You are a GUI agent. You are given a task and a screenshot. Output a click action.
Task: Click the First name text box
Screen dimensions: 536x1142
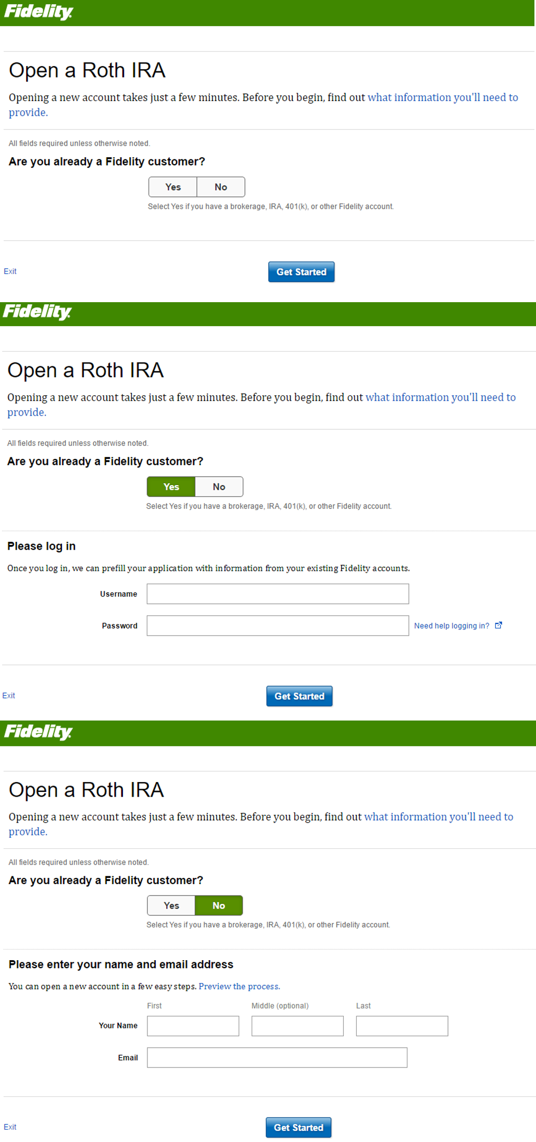pos(193,1026)
